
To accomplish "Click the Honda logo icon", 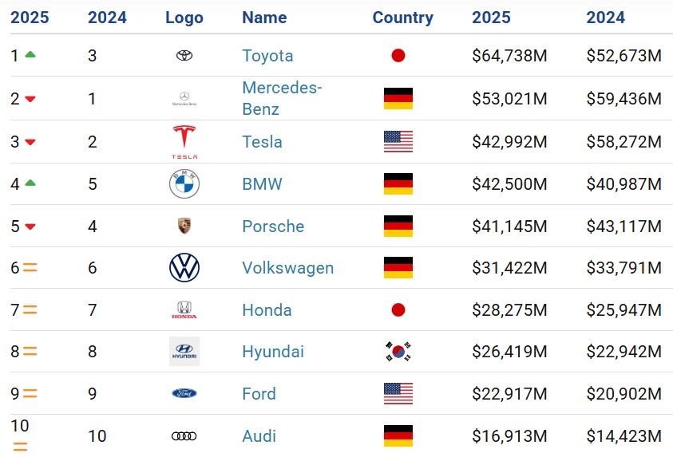I will [x=184, y=310].
